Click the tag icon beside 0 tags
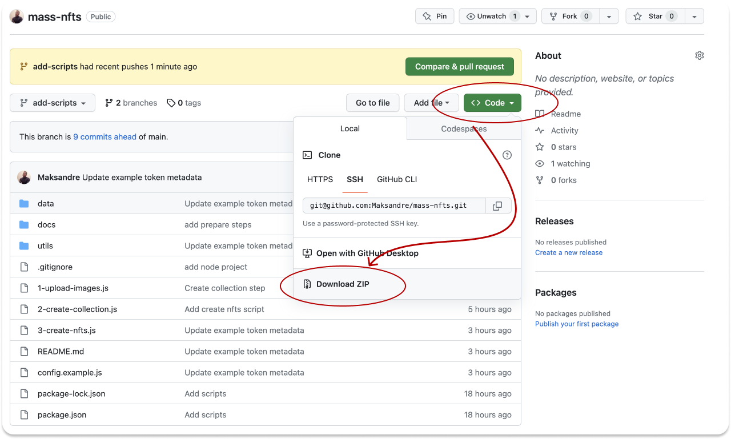 coord(171,103)
